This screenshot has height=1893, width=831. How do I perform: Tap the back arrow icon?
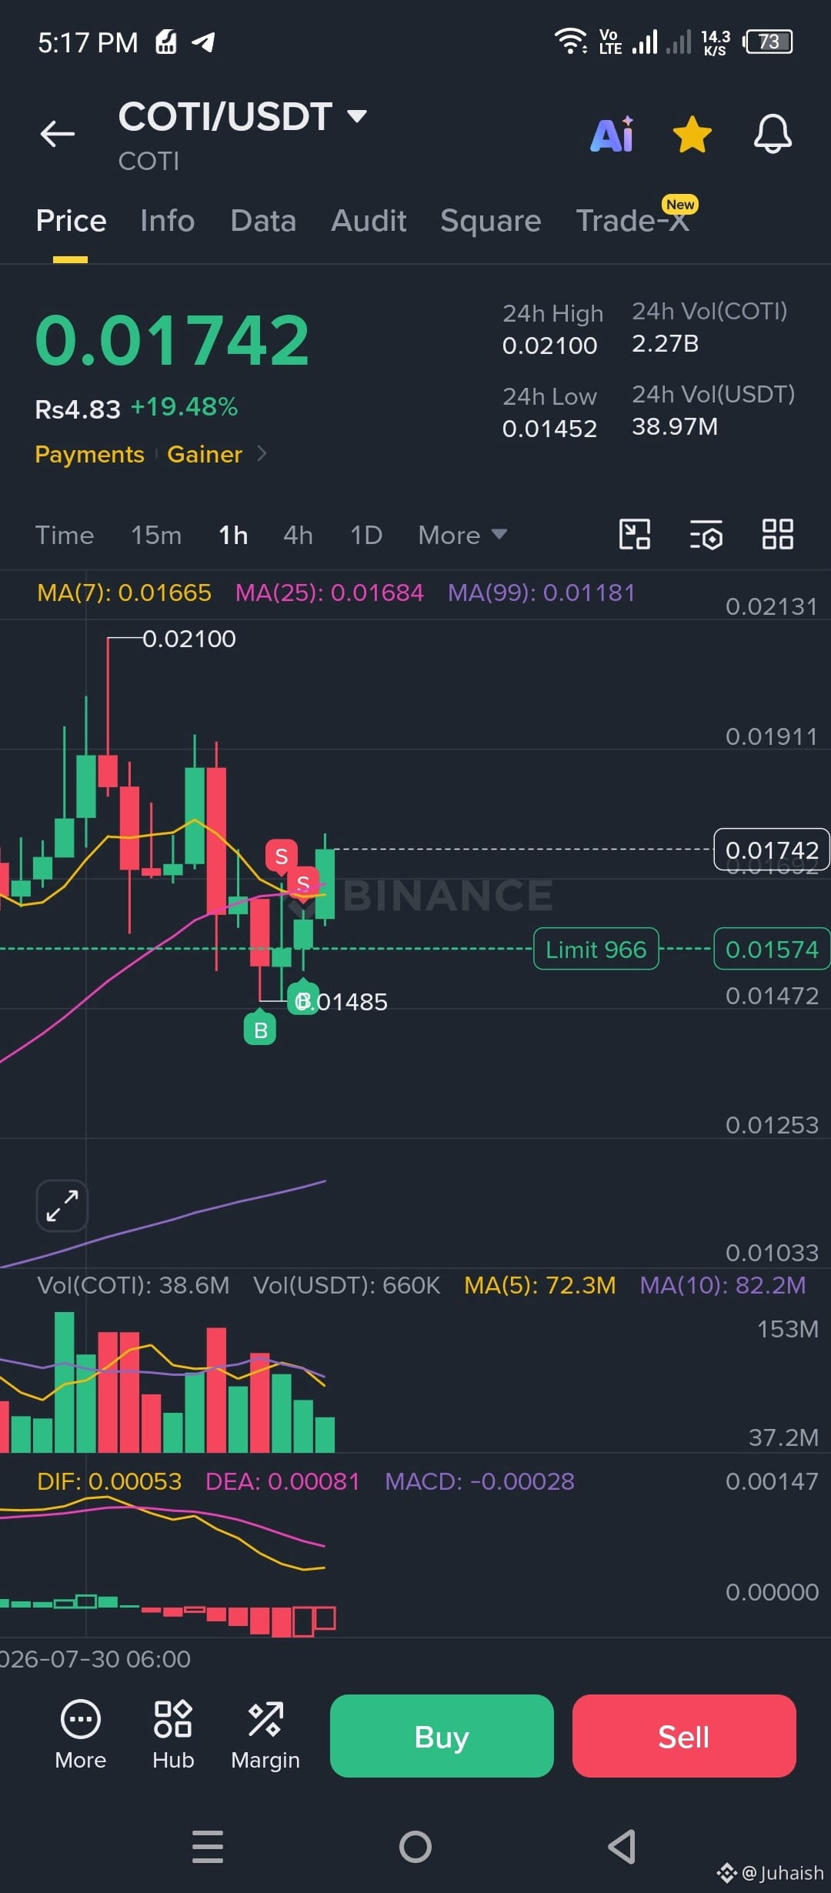click(58, 134)
